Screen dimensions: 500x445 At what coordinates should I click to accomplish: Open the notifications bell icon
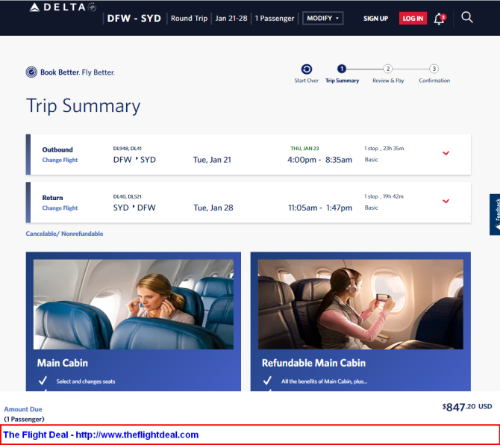click(x=440, y=19)
